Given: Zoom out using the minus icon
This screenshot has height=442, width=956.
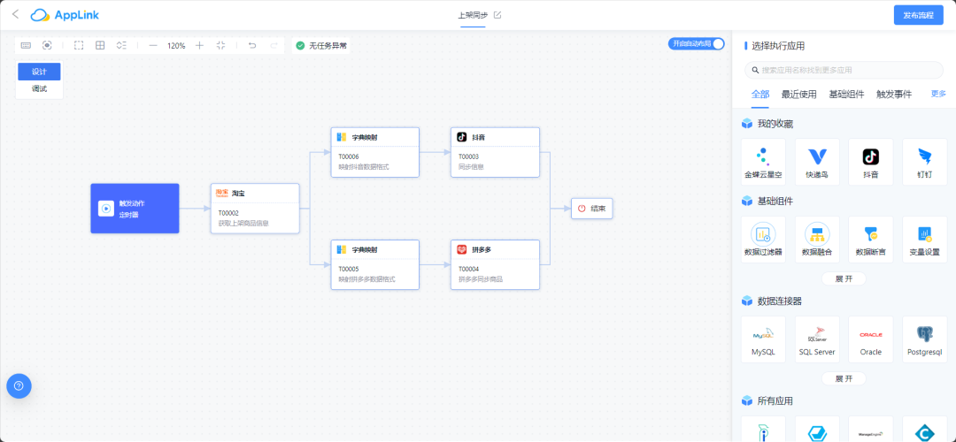Looking at the screenshot, I should pyautogui.click(x=153, y=45).
